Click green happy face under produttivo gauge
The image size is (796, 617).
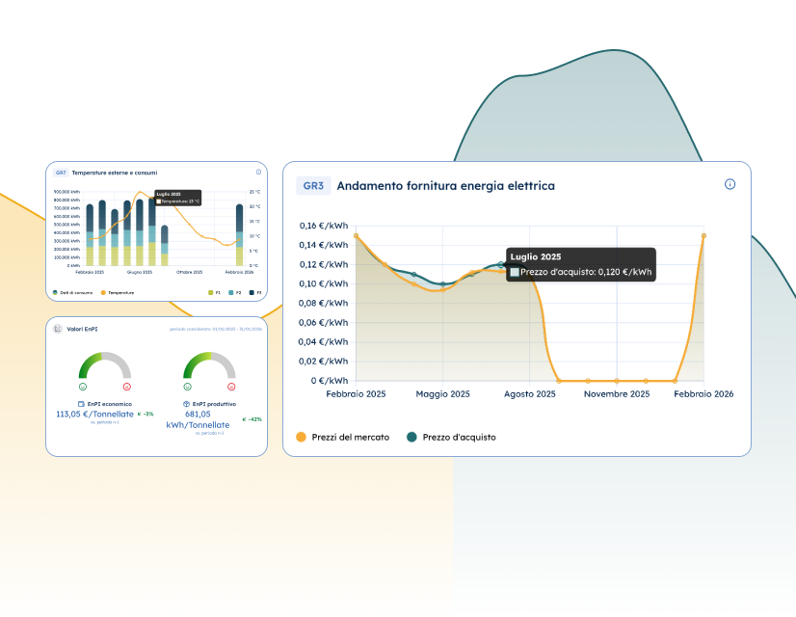tap(188, 386)
